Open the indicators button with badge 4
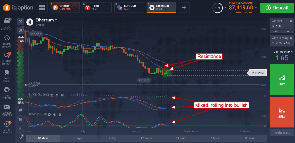Image resolution: width=295 pixels, height=143 pixels. coord(20,138)
